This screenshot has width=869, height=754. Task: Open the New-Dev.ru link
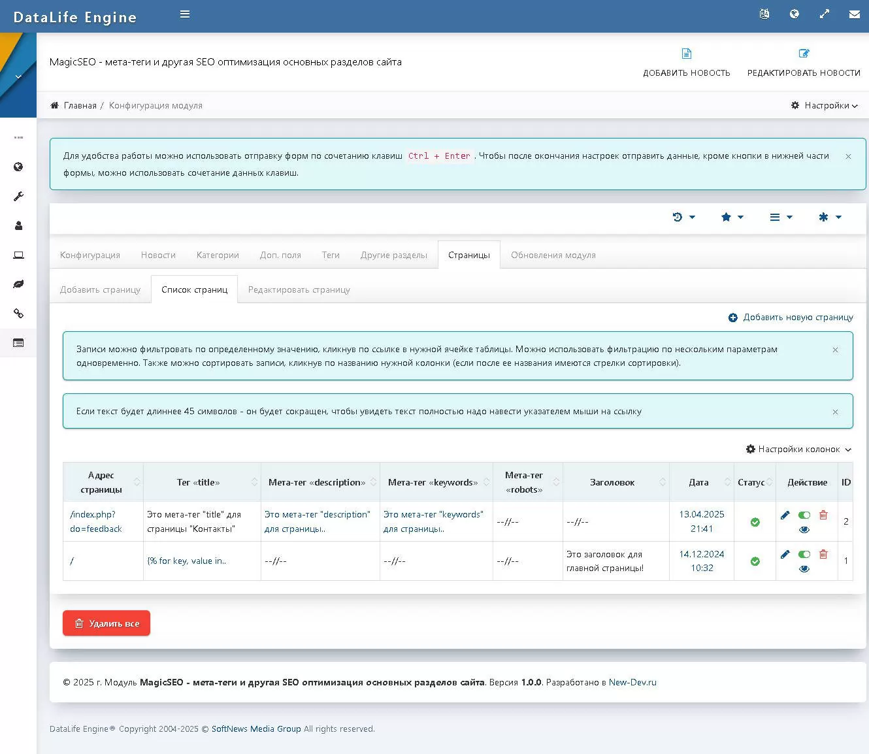pos(632,682)
